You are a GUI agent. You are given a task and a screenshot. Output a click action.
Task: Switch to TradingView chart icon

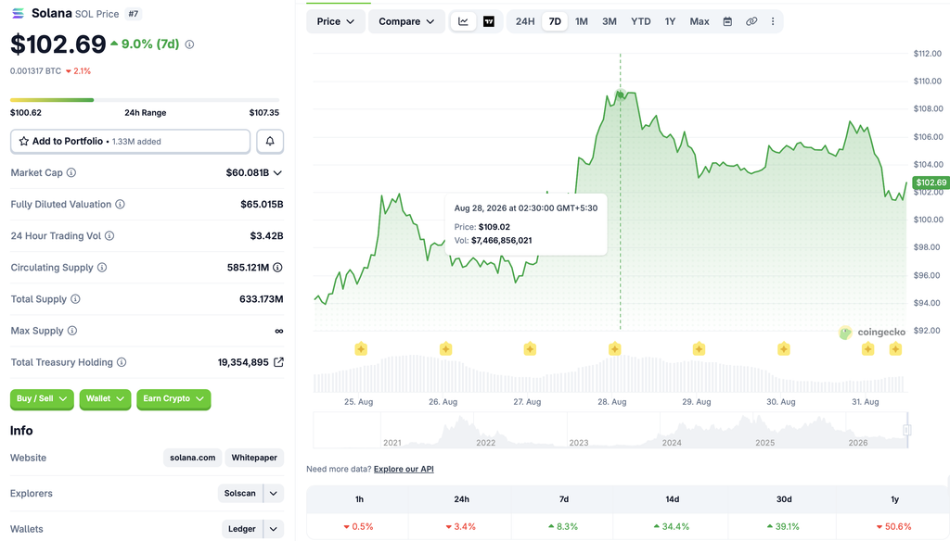(x=489, y=21)
